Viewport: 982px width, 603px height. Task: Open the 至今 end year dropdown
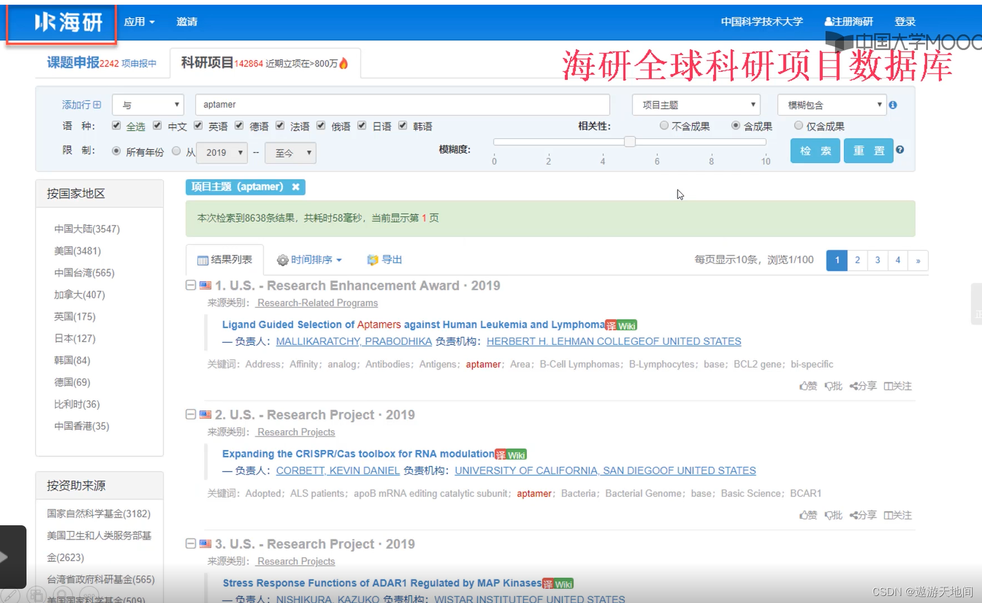[290, 153]
